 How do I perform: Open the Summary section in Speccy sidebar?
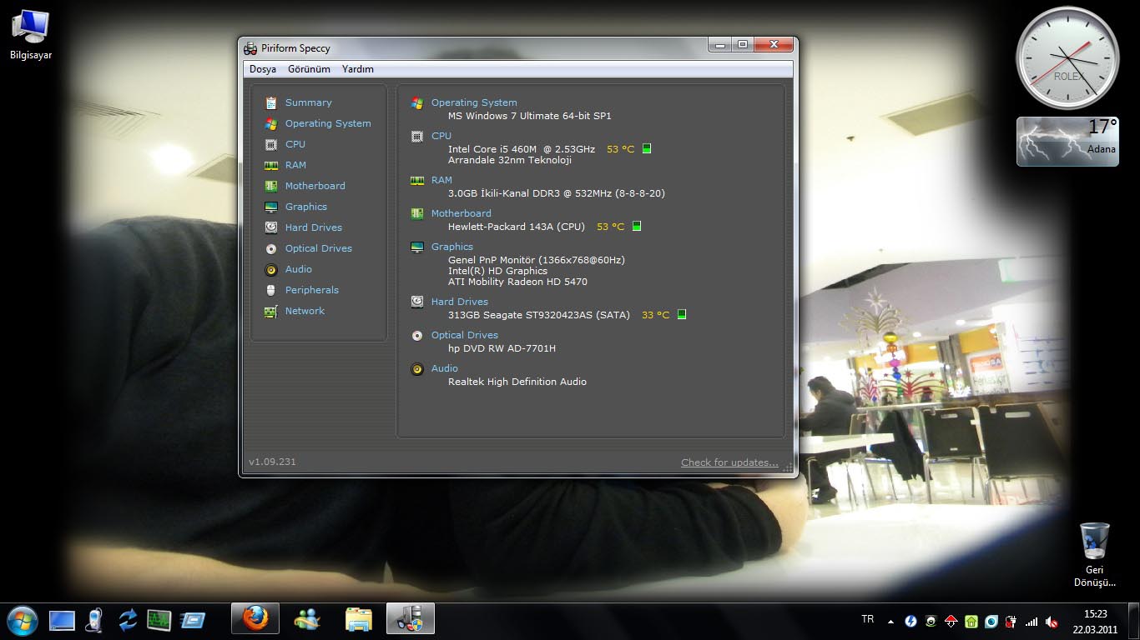coord(308,102)
